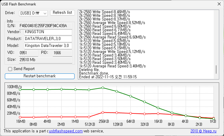Click the 100MB/s label on chart axis
This screenshot has height=136, width=224.
(14, 87)
